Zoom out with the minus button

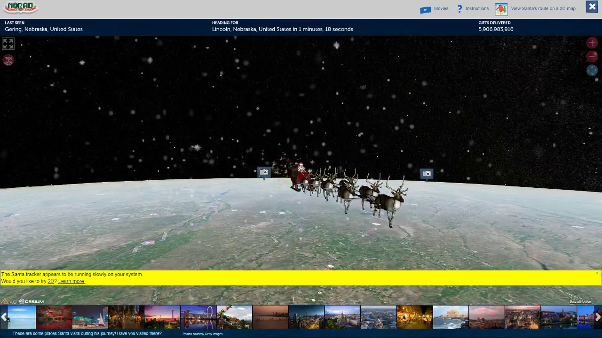coord(592,56)
